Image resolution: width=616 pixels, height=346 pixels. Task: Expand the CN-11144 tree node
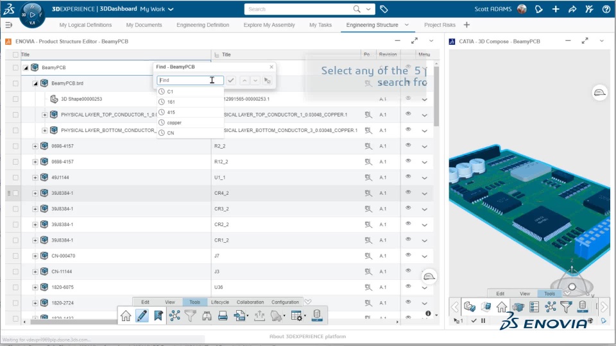[x=35, y=272]
